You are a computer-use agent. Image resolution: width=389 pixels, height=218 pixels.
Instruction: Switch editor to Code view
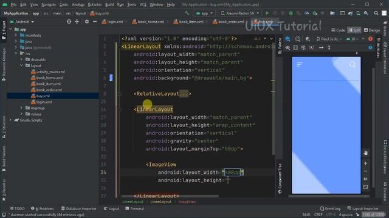point(338,30)
